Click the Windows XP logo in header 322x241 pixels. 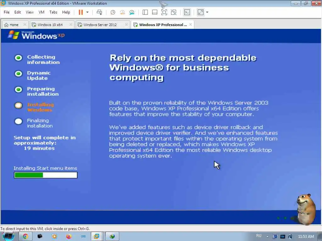(36, 35)
